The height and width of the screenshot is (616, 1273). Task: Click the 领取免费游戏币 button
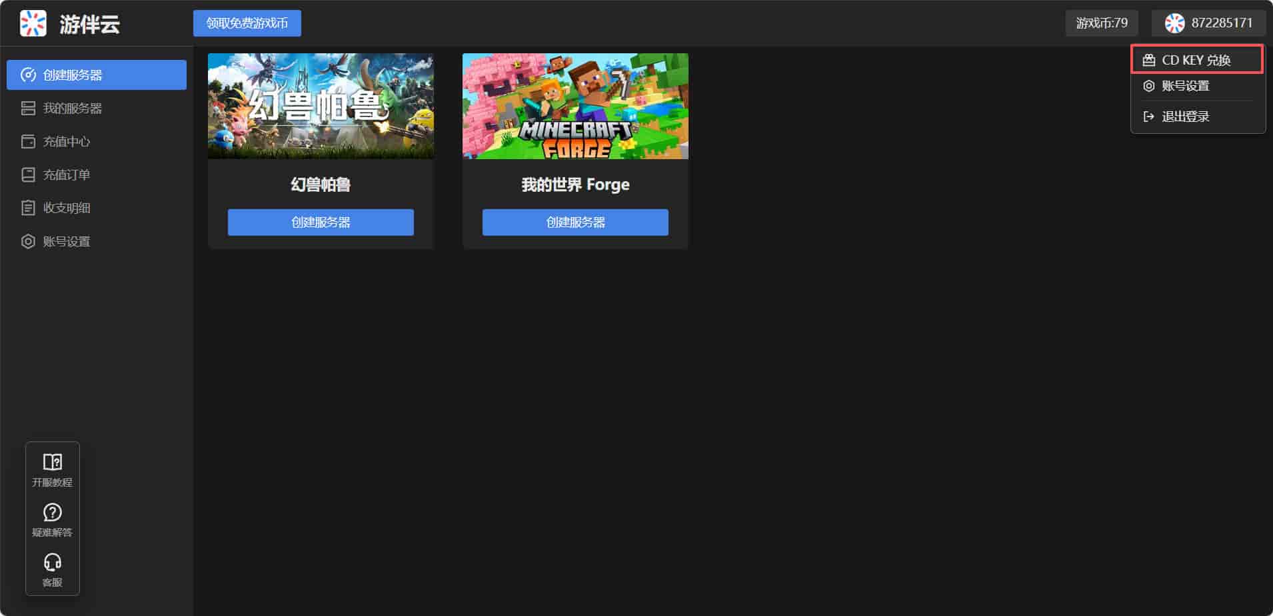[x=247, y=23]
